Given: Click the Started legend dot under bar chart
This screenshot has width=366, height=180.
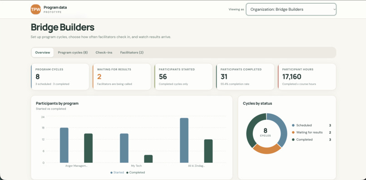Looking at the screenshot, I should (x=111, y=173).
